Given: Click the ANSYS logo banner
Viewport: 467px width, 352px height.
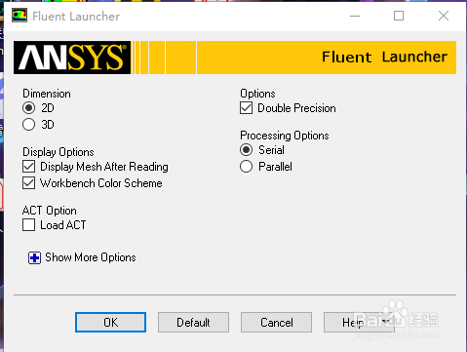Looking at the screenshot, I should pyautogui.click(x=72, y=58).
